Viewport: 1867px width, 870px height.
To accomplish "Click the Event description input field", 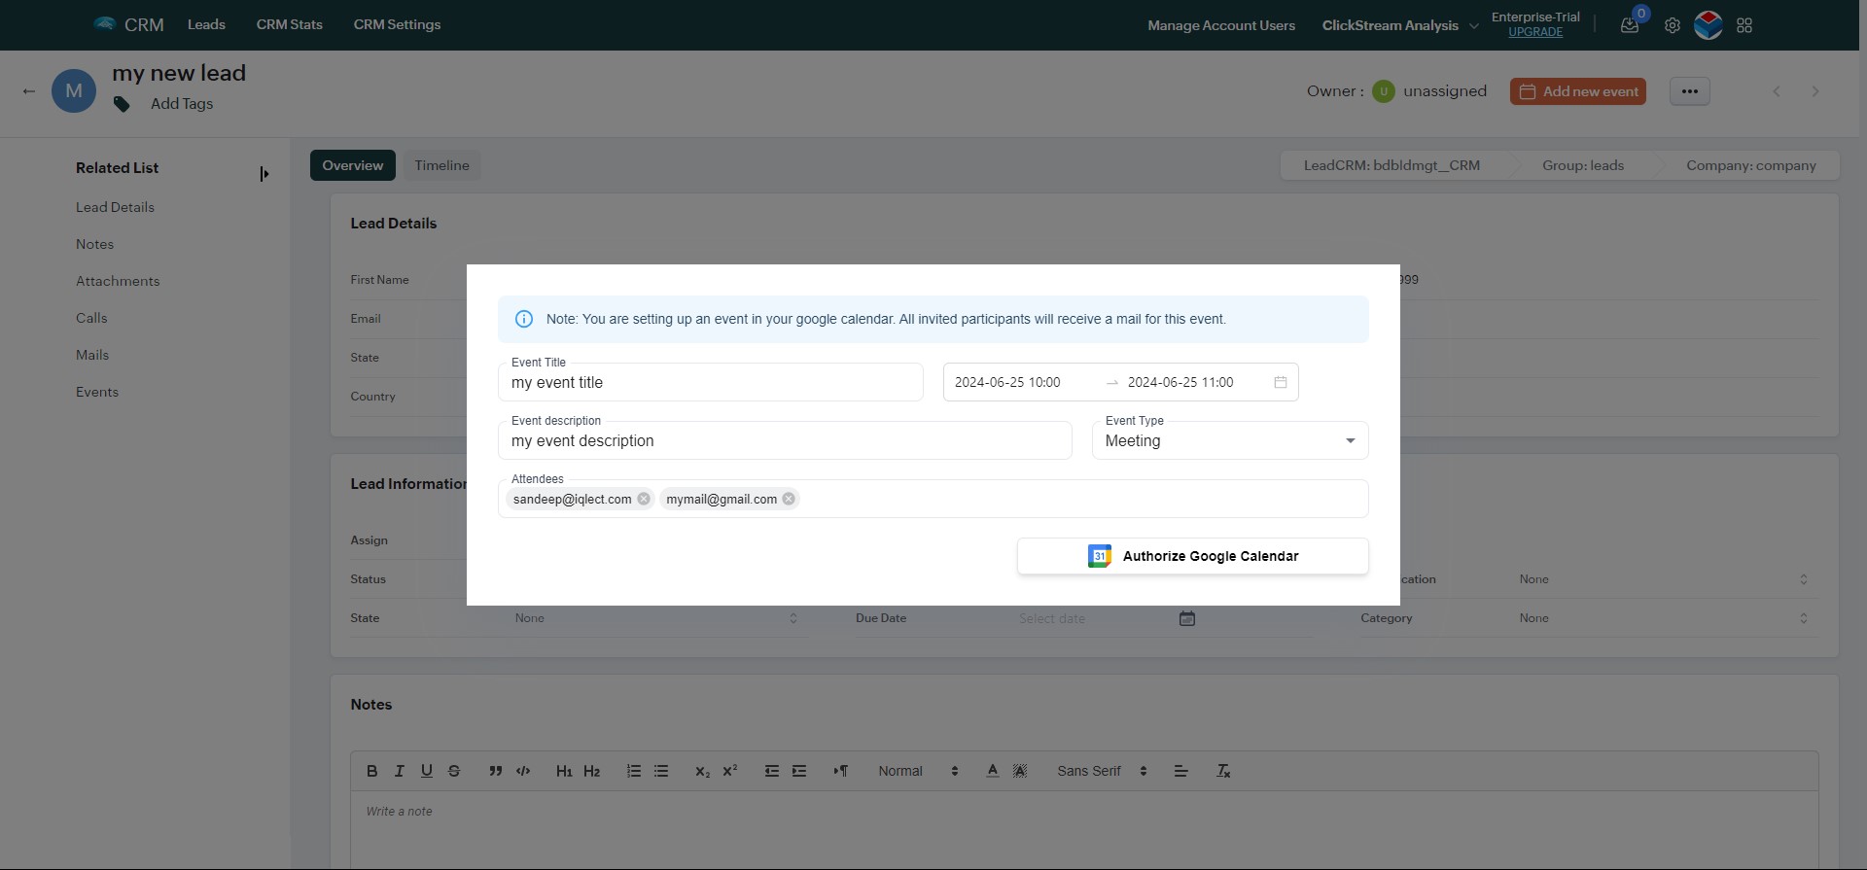I will (785, 440).
